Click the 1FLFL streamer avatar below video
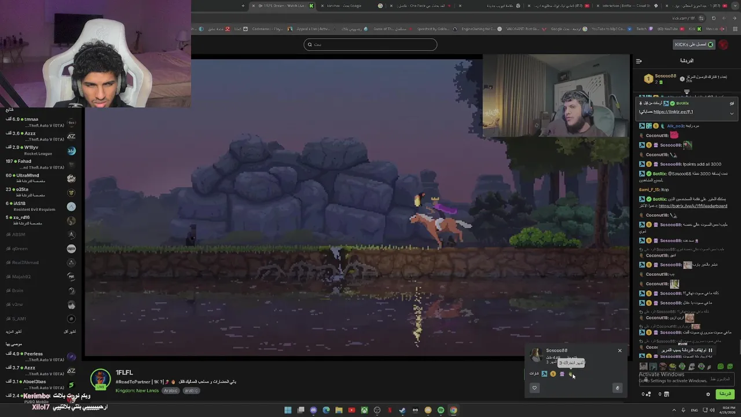The image size is (741, 417). click(x=100, y=379)
